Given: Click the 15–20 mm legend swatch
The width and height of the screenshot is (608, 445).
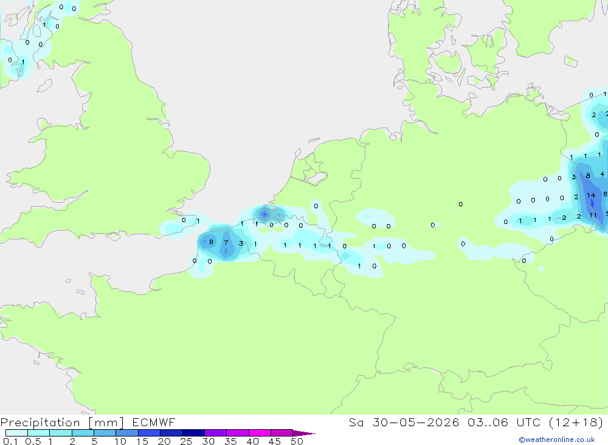Looking at the screenshot, I should point(150,433).
